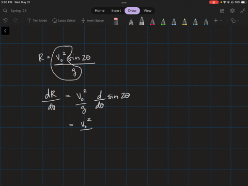
Task: Tap the 5:00 PM clock
Action: [x=7, y=2]
